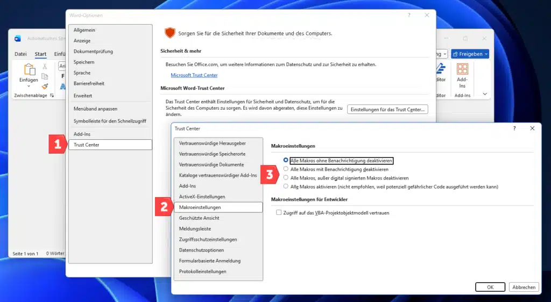Expand the Einfügen paste dropdown arrow
Image resolution: width=551 pixels, height=302 pixels.
click(x=29, y=87)
